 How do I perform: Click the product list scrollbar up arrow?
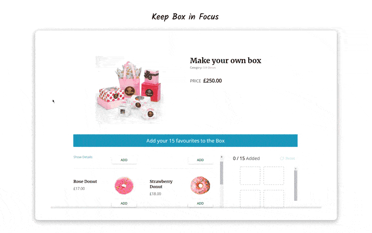222,157
